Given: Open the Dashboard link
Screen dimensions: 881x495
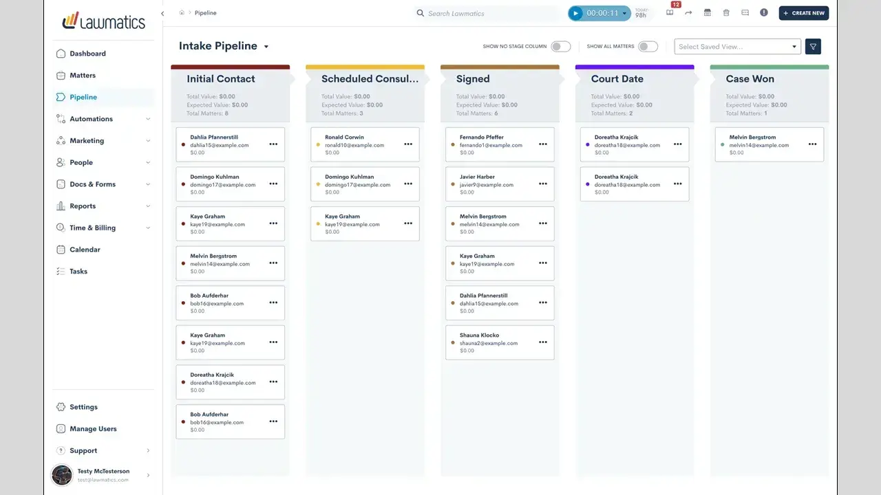Looking at the screenshot, I should point(87,53).
